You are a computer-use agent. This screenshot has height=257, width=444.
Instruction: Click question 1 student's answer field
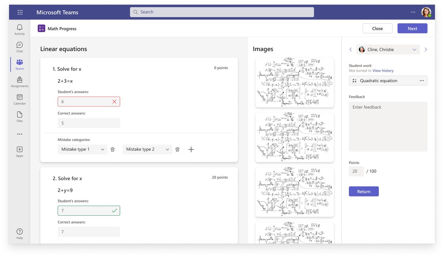click(x=89, y=102)
